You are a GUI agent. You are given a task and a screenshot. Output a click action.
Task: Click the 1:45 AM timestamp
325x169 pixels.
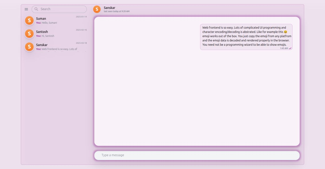tap(284, 48)
